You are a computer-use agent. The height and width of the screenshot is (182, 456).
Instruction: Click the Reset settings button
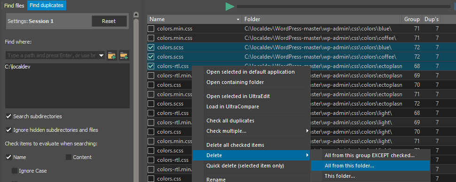pyautogui.click(x=109, y=21)
